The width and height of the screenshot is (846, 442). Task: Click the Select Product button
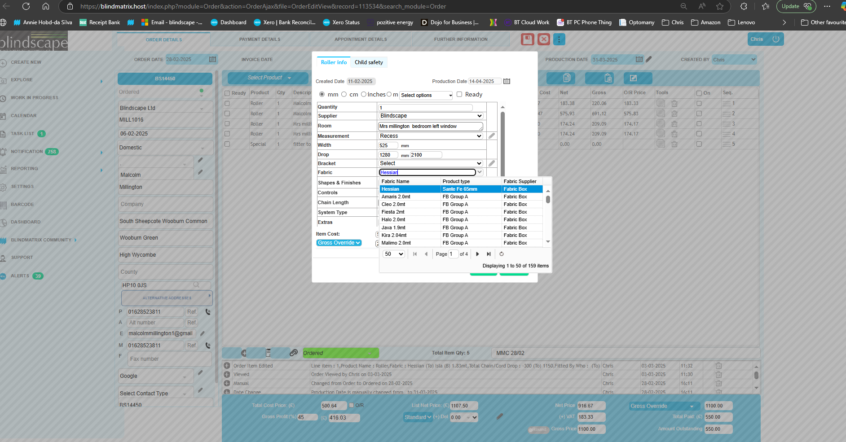click(x=268, y=78)
